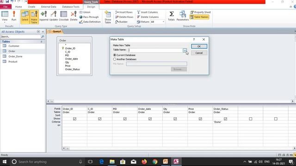Select the Query1 document tab
The image size is (296, 166).
[x=55, y=31]
